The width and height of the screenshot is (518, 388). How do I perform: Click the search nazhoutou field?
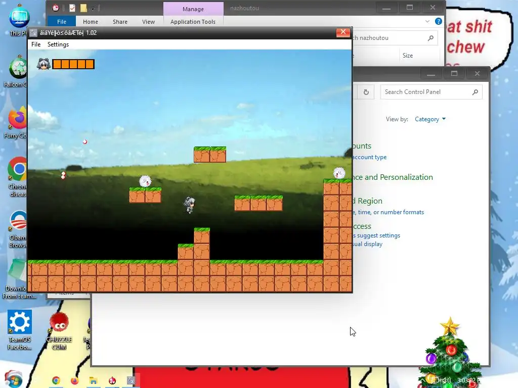[395, 38]
